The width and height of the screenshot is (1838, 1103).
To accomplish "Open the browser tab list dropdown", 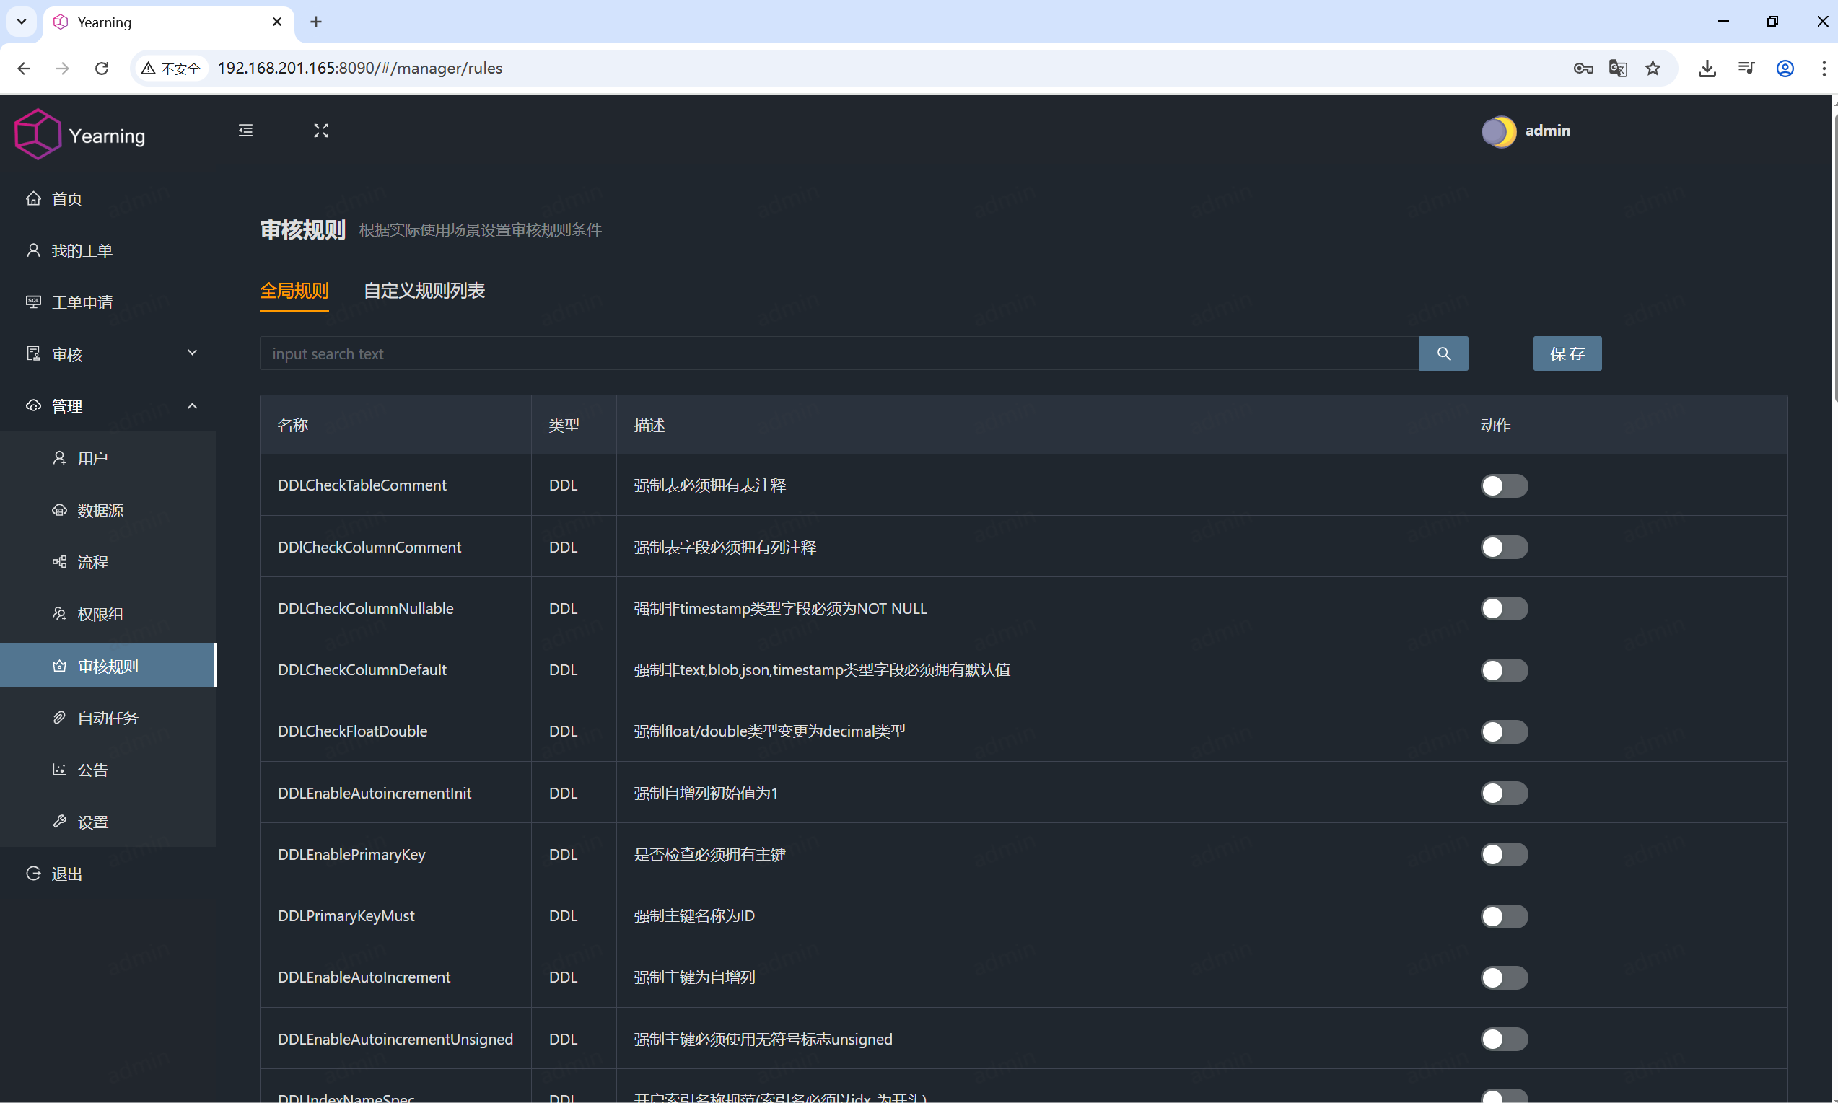I will pos(22,22).
